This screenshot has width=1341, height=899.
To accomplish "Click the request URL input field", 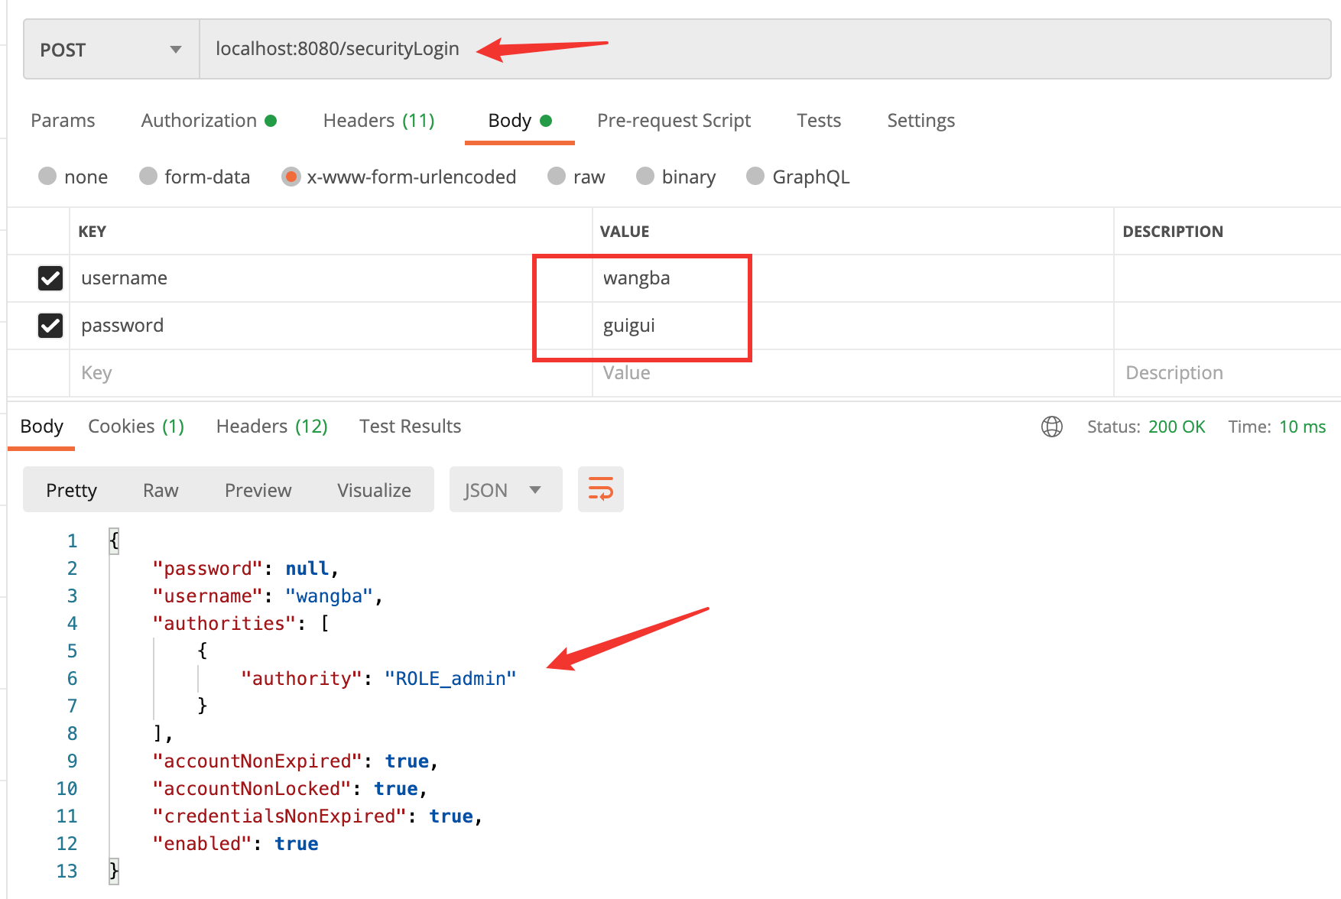I will (x=765, y=50).
